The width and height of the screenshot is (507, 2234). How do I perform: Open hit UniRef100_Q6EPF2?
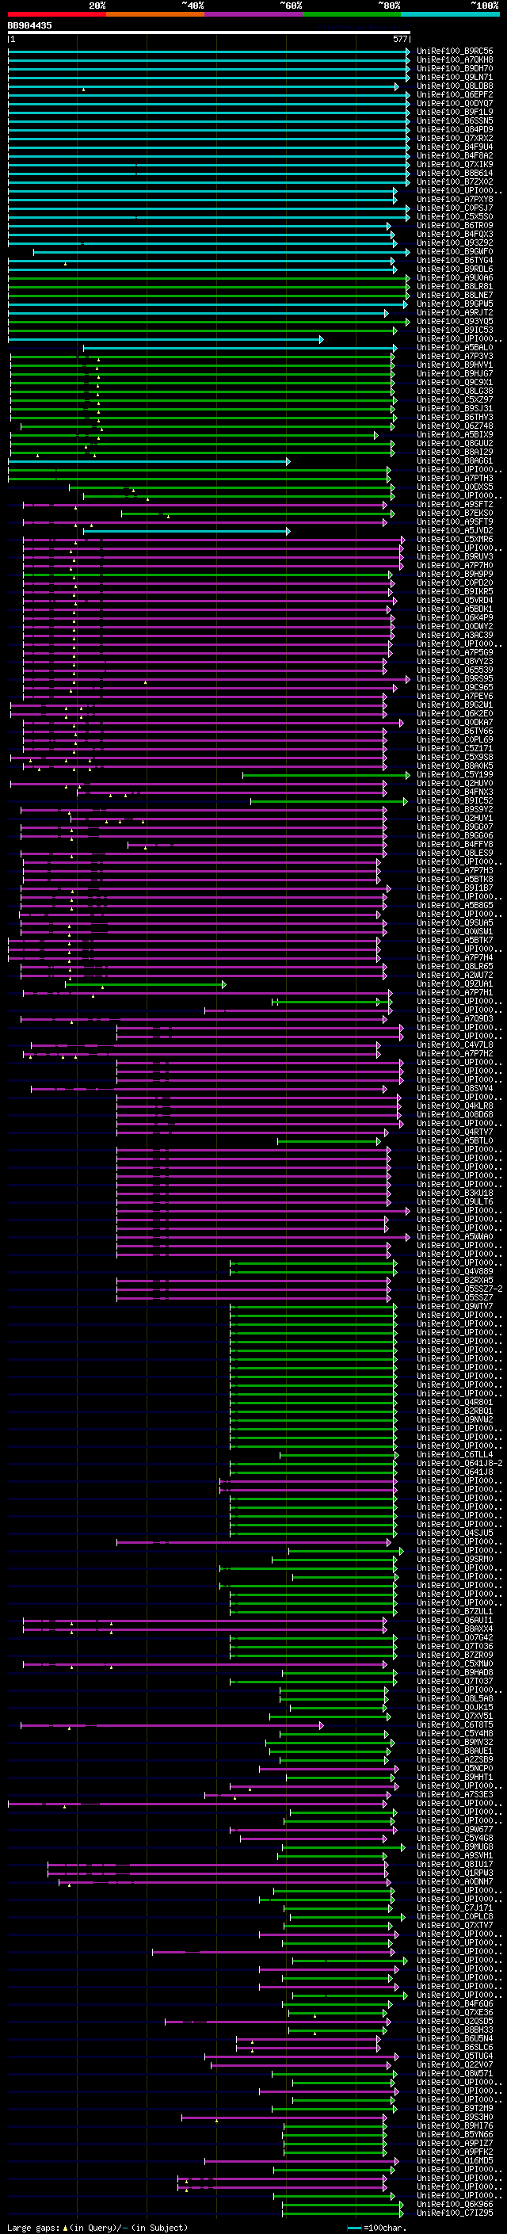(x=455, y=94)
